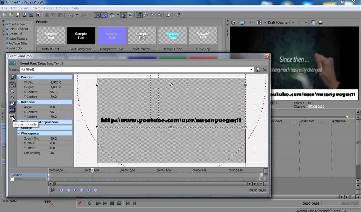The image size is (361, 212).
Task: Click Video Preview on External Monitor icon
Action: click(242, 22)
